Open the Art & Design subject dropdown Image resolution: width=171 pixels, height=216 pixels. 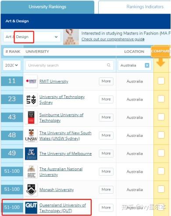coord(32,37)
